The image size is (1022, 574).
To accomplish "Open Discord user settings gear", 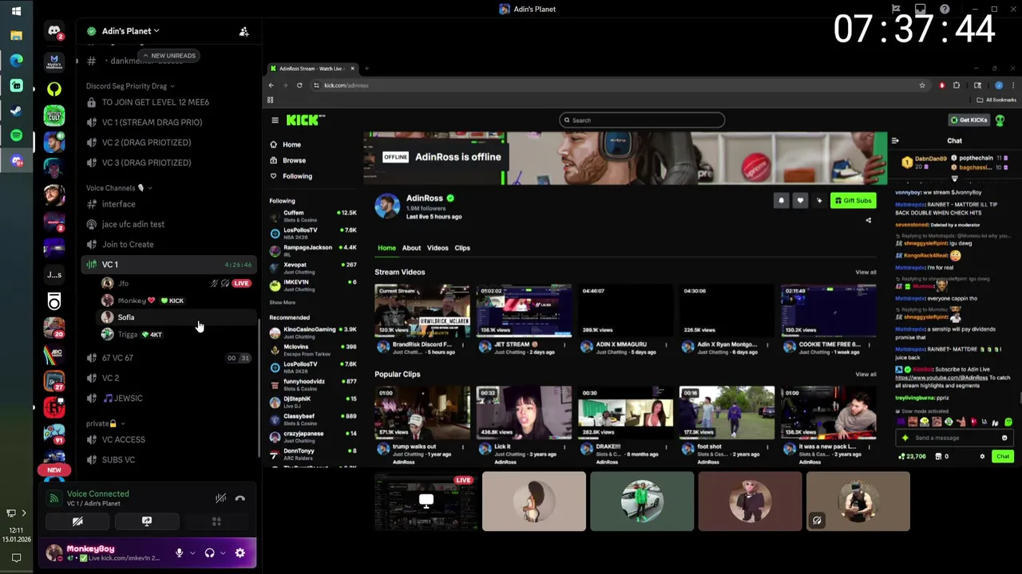I will [x=240, y=552].
